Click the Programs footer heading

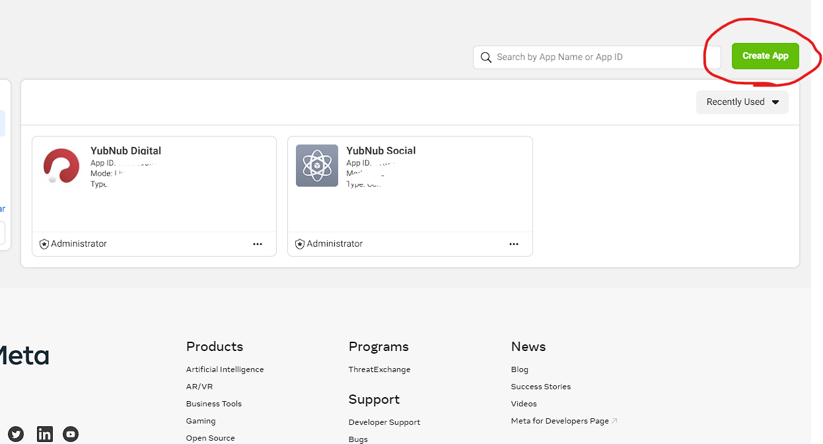378,346
